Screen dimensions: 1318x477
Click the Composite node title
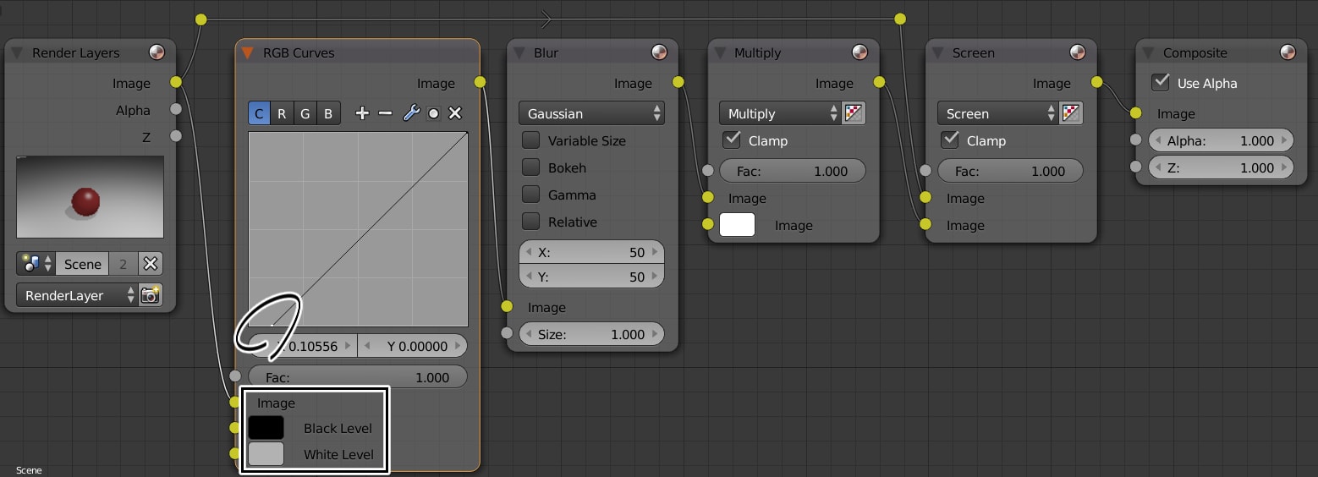click(x=1194, y=52)
